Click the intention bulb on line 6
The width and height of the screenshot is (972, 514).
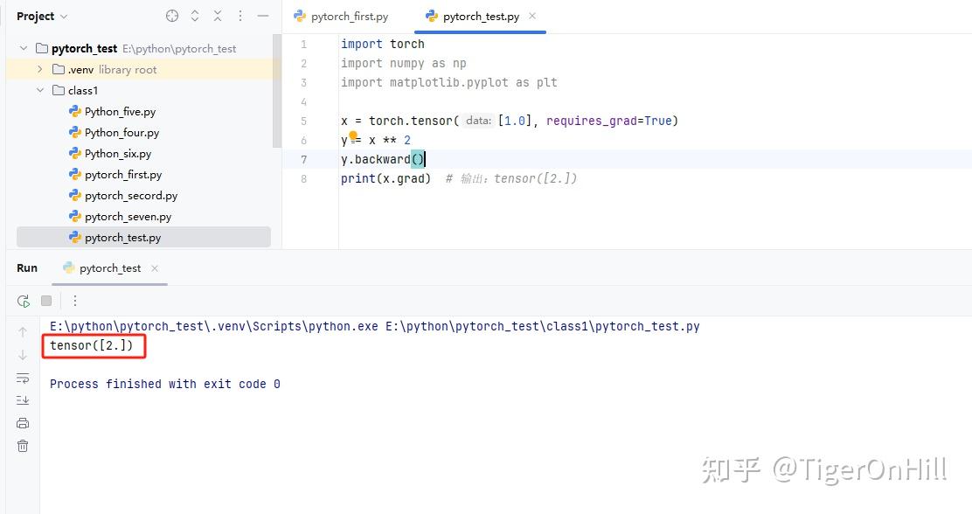[x=354, y=136]
